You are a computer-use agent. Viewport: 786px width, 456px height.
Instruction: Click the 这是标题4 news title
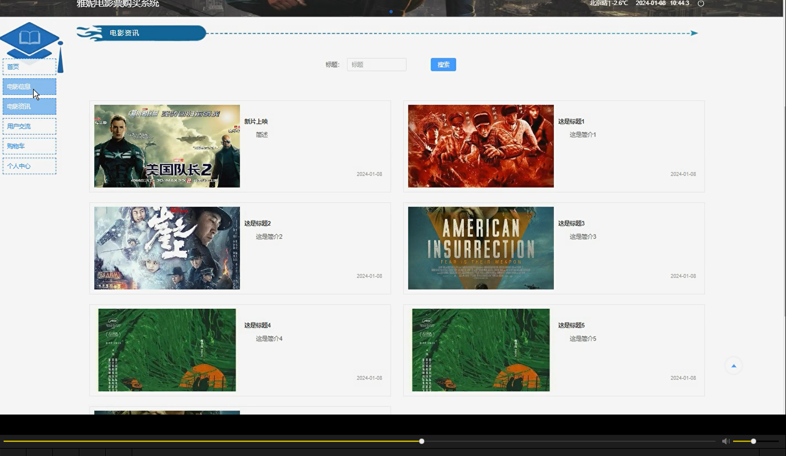pyautogui.click(x=258, y=325)
